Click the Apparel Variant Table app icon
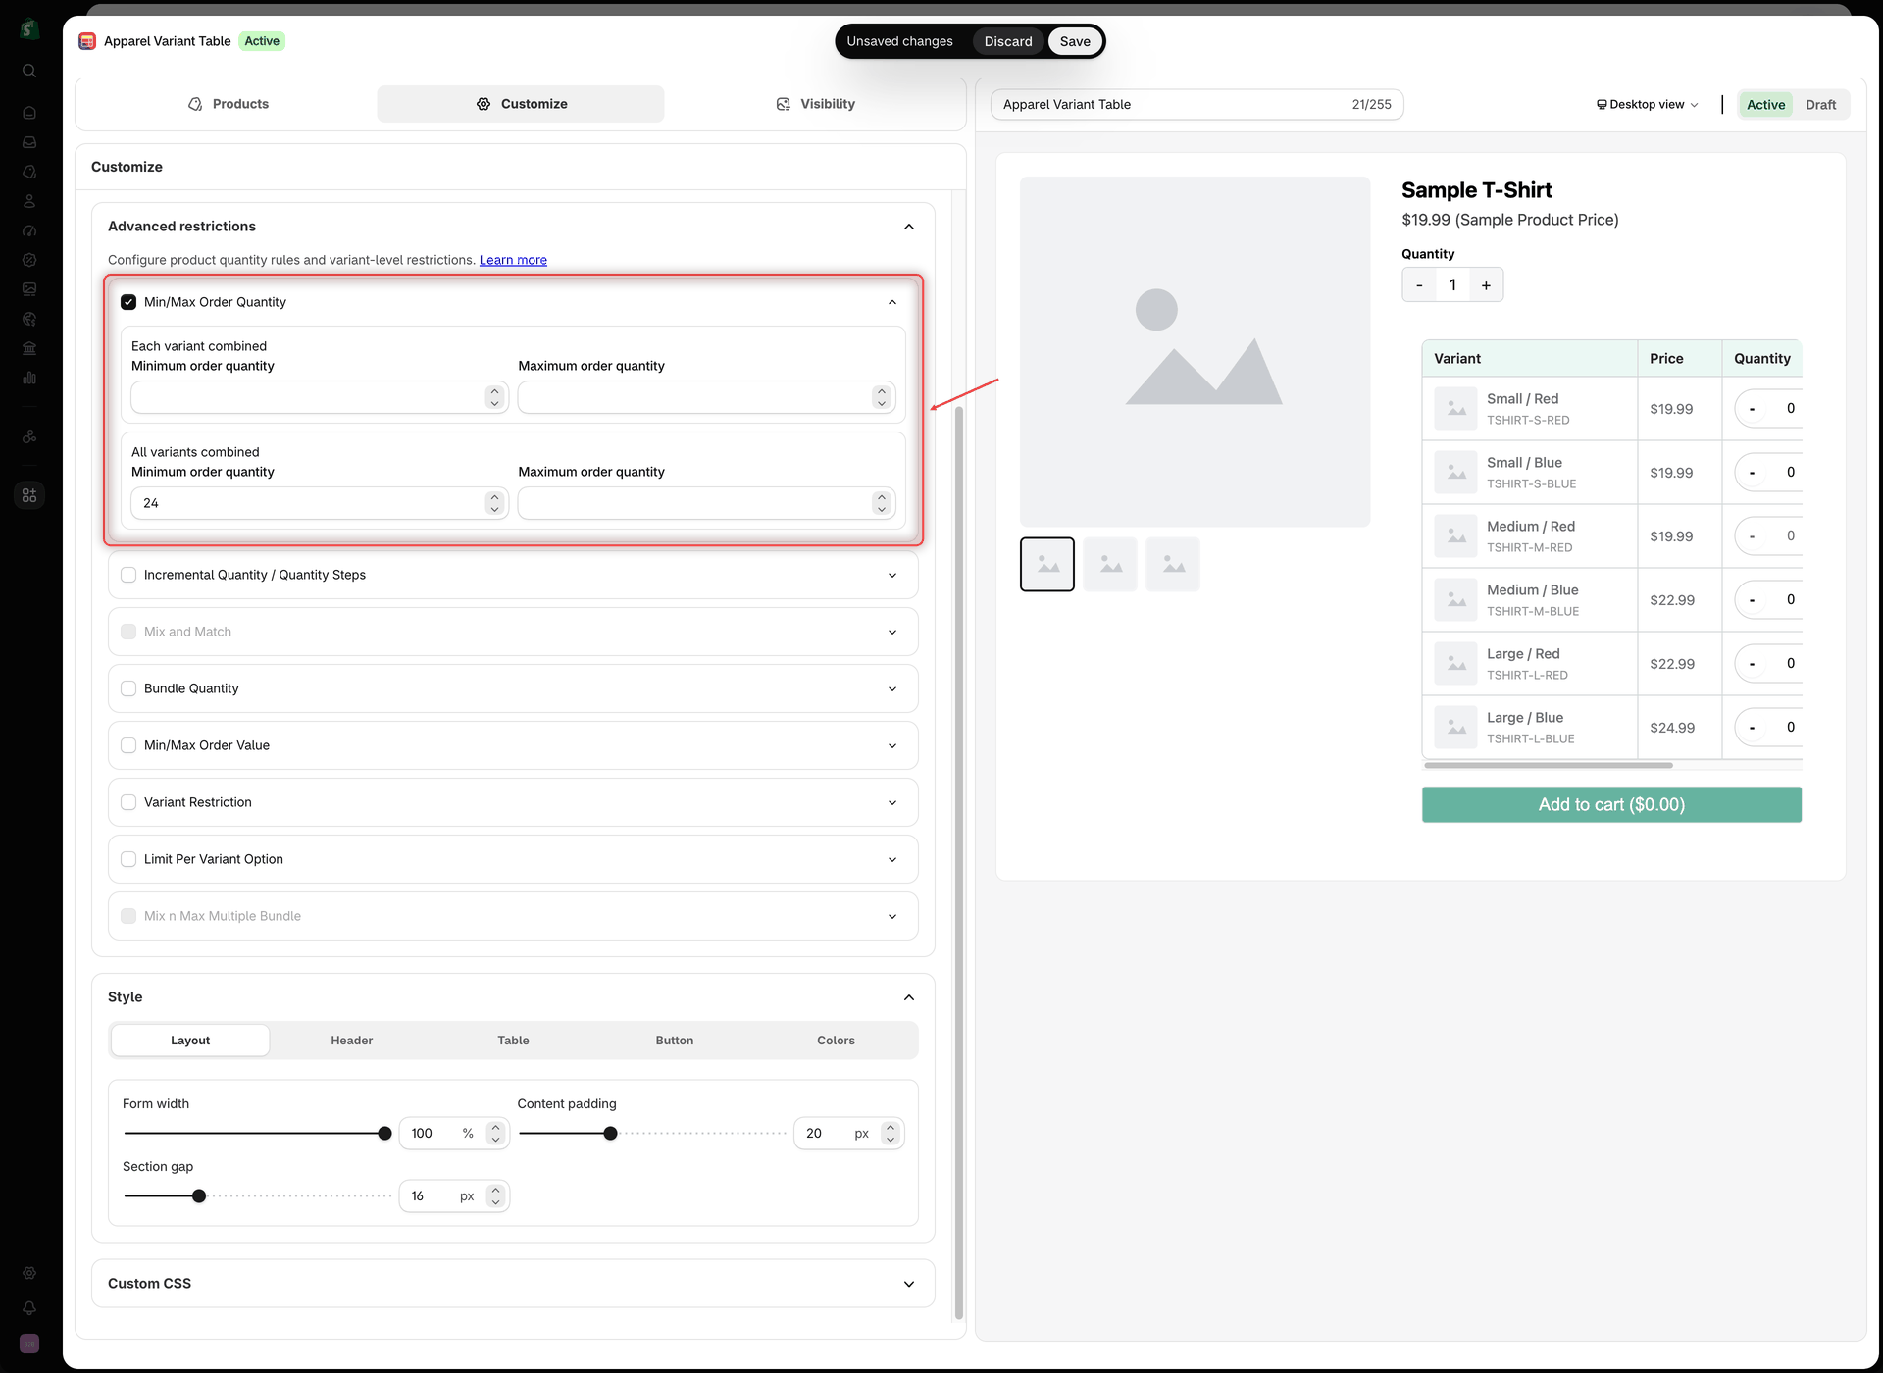 (x=87, y=41)
